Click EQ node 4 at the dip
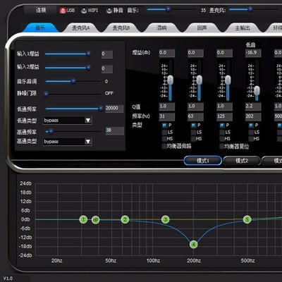Viewport: 282px width, 282px height. click(x=194, y=245)
